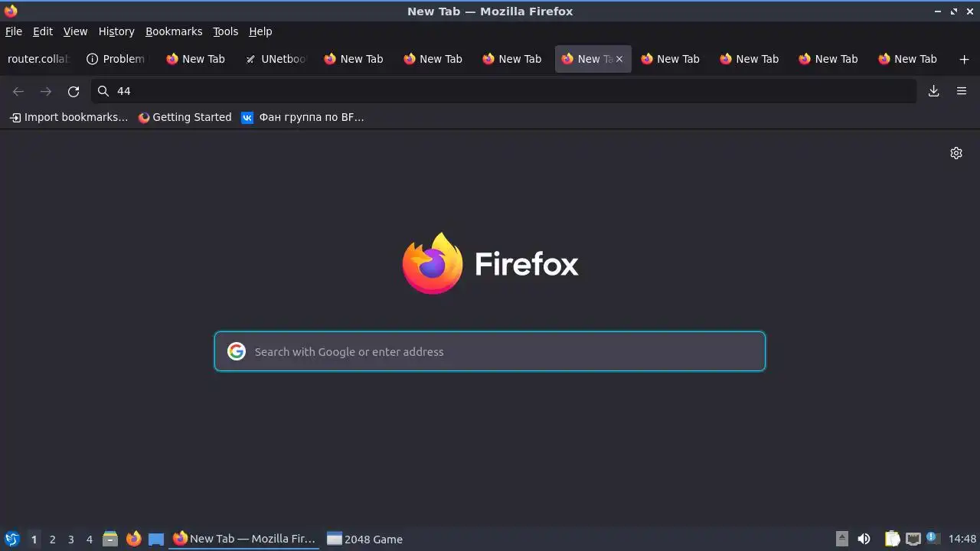Click the search magnifier icon in URL bar
980x551 pixels.
(x=103, y=91)
